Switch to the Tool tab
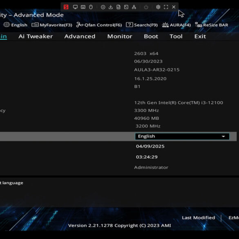The width and height of the screenshot is (239, 239). pos(176,36)
